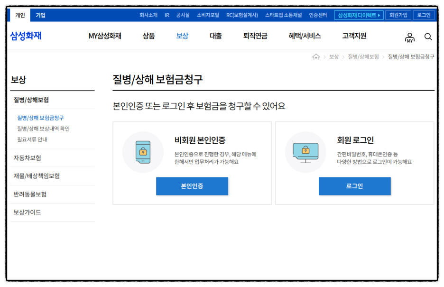Image resolution: width=444 pixels, height=287 pixels.
Task: Open 삼성화재 다이렉트 button
Action: 359,15
